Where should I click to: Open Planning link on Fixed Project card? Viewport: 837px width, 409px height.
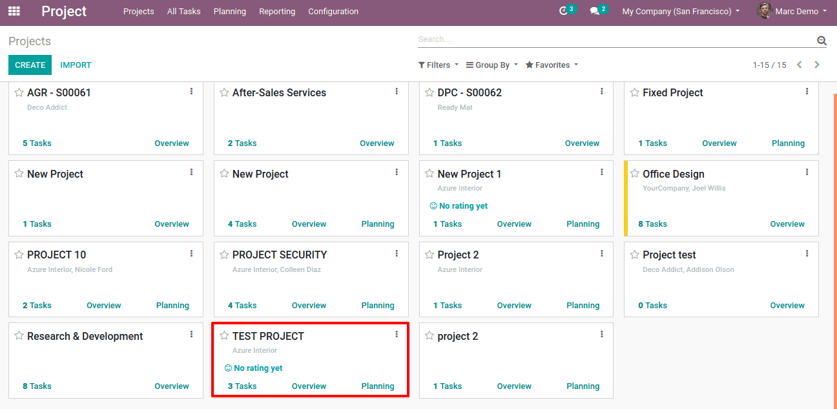point(788,143)
